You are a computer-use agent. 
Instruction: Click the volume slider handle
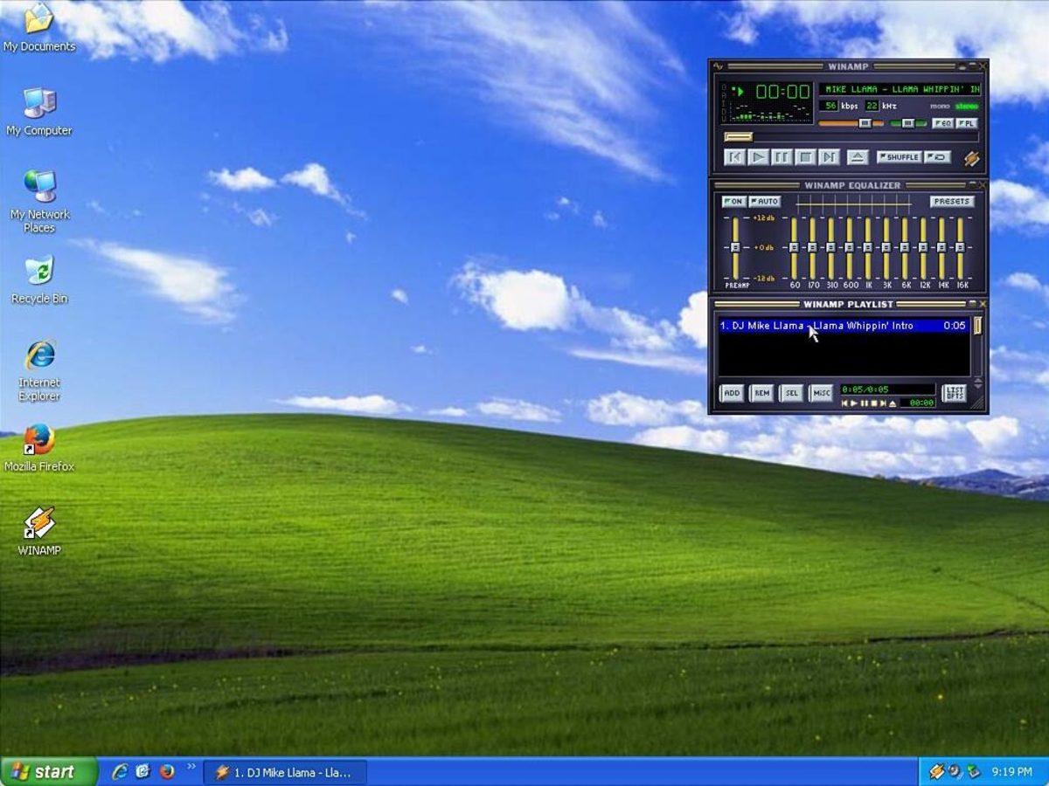click(865, 123)
